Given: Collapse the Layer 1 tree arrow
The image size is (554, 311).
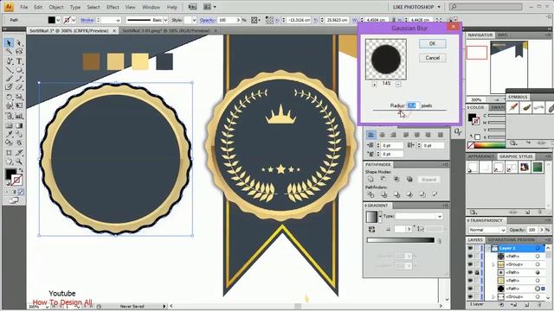Looking at the screenshot, I should (x=488, y=248).
